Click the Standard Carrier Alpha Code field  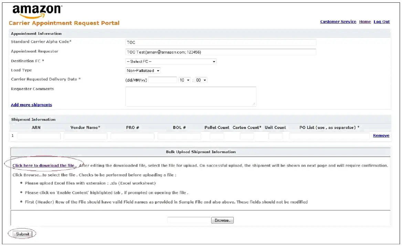[x=220, y=42]
